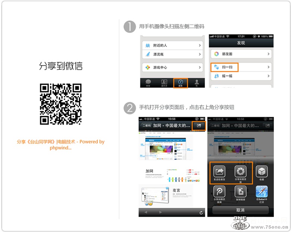Expand the 游戏中心 row chevron
The width and height of the screenshot is (291, 232).
pos(200,67)
